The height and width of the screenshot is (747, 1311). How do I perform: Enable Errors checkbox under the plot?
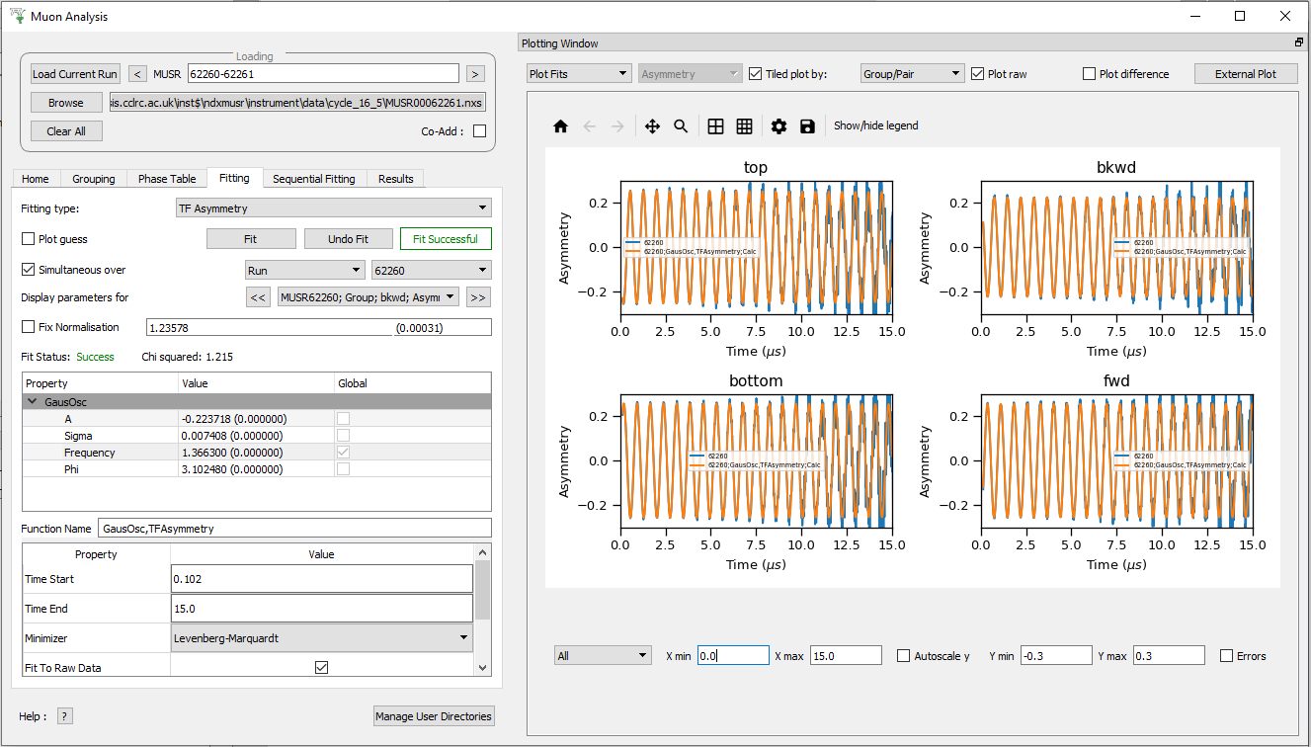(1226, 656)
